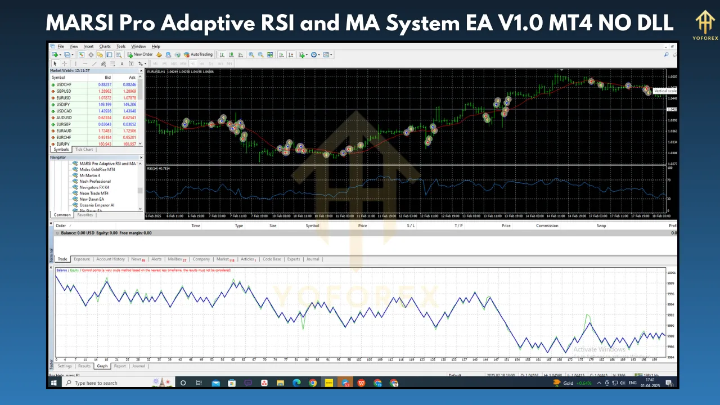Viewport: 720px width, 405px height.
Task: Click the Profiles toolbar icon
Action: coord(68,55)
